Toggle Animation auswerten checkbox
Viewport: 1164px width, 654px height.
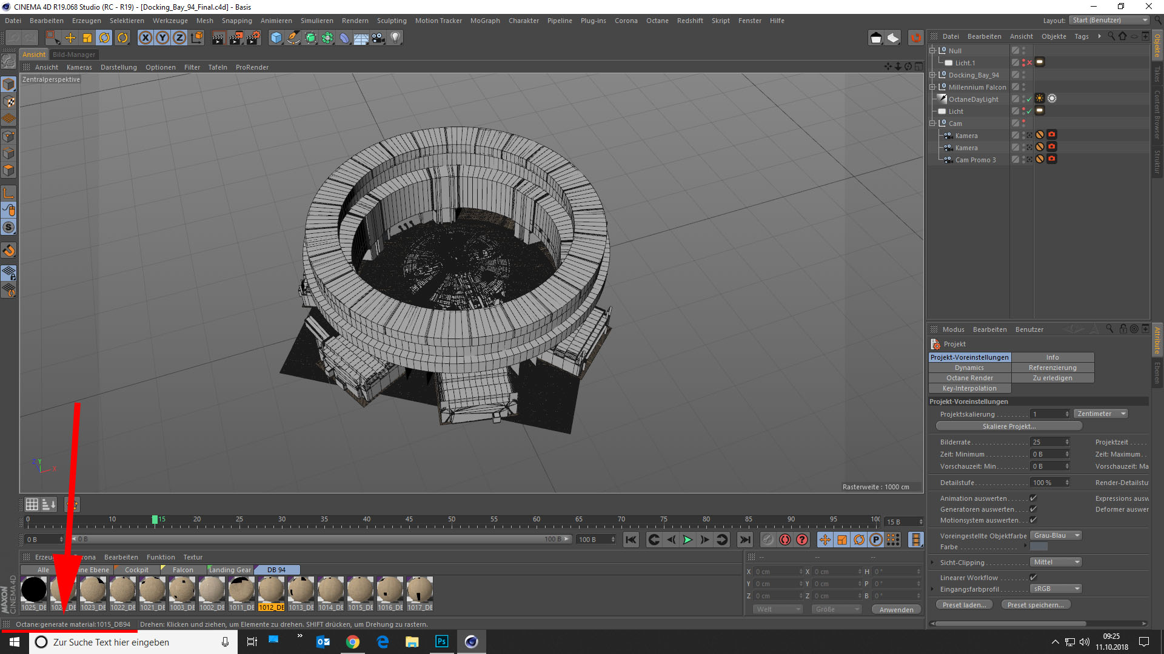point(1033,498)
